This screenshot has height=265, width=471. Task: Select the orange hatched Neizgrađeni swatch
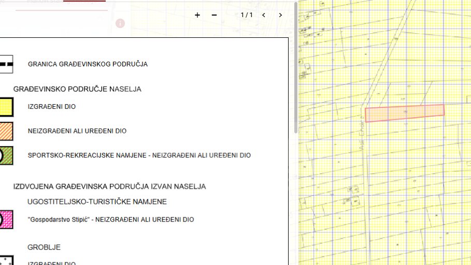click(x=6, y=131)
